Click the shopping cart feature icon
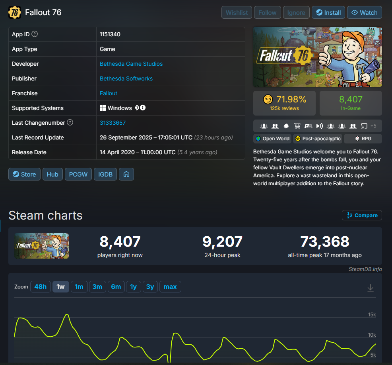 (x=297, y=126)
